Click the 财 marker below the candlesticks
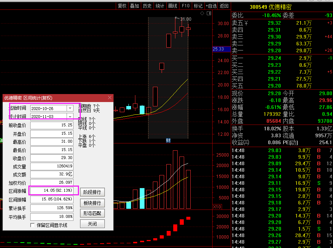333x248 pixels. [x=168, y=140]
